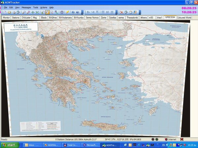
Task: Click the dark red status indicator light
Action: click(x=153, y=139)
